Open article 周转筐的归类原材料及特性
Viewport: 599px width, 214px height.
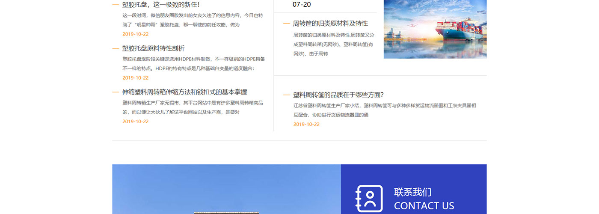(x=330, y=24)
